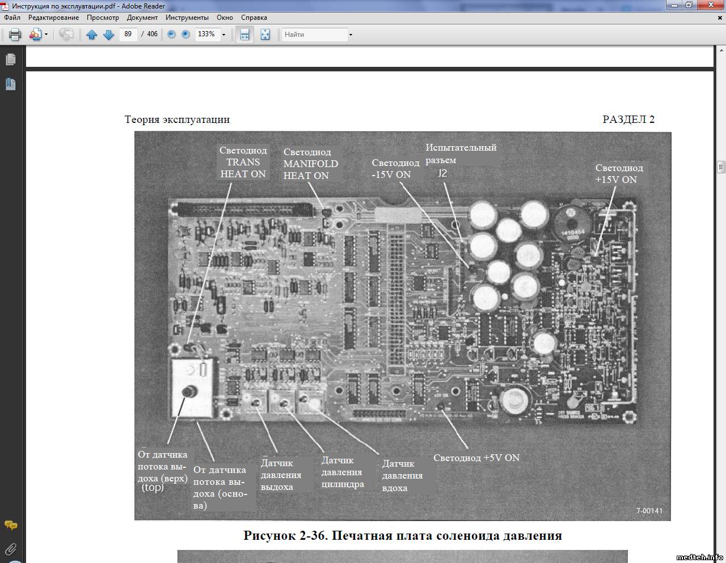This screenshot has width=726, height=563.
Task: Go to next page with down arrow
Action: coord(108,35)
